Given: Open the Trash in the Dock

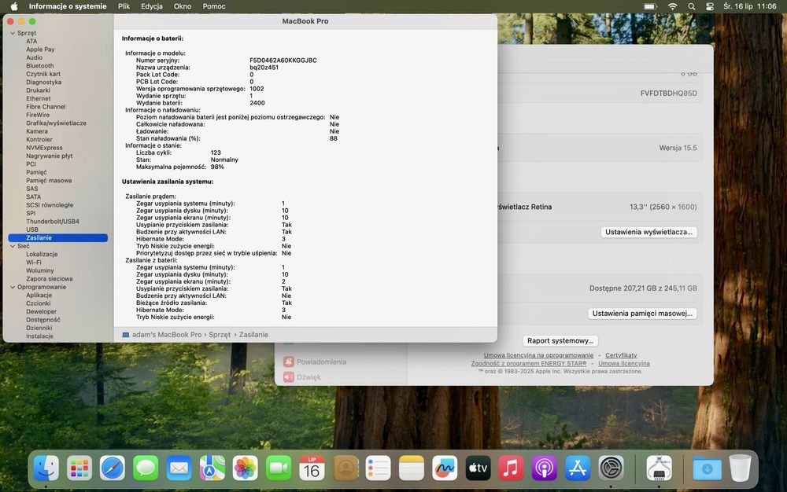Looking at the screenshot, I should [740, 468].
